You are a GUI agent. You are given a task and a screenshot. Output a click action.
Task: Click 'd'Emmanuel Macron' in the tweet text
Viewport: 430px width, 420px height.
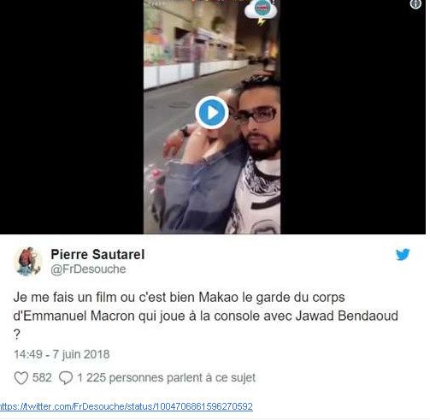coord(74,316)
